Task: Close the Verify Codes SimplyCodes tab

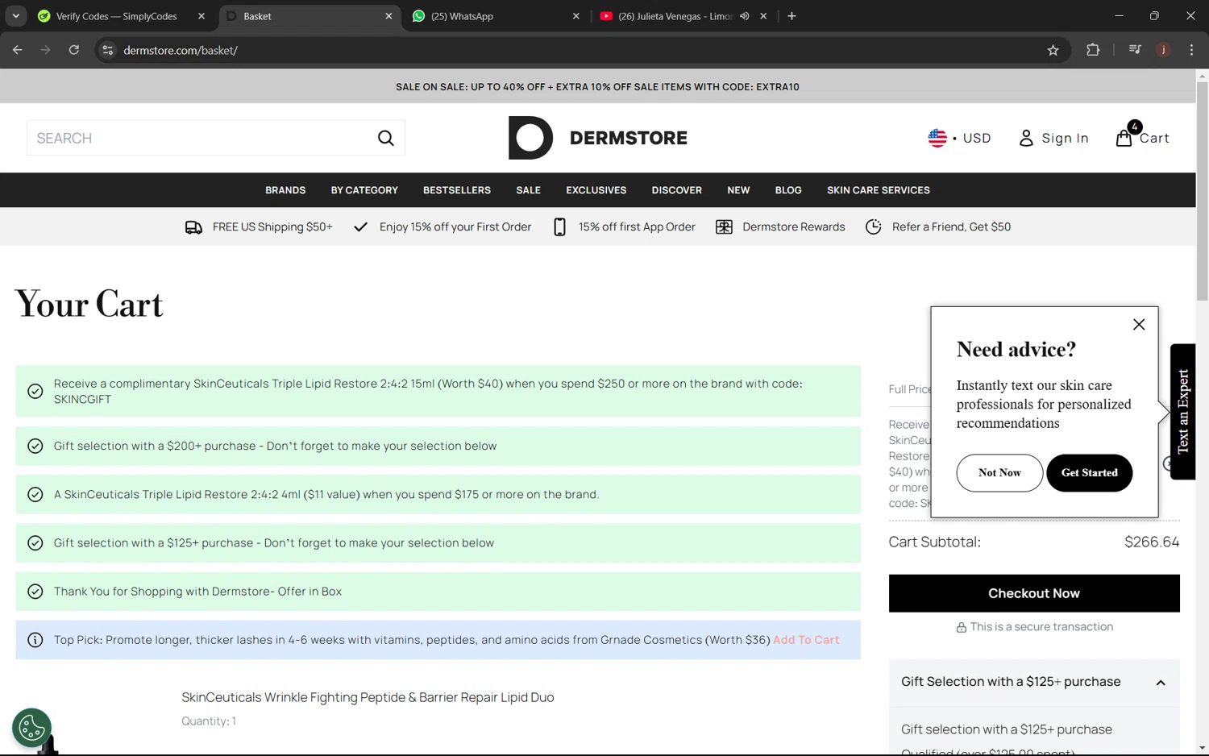Action: [201, 16]
